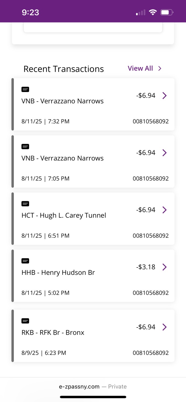Image resolution: width=186 pixels, height=402 pixels.
Task: Tap the battery status icon
Action: pyautogui.click(x=167, y=12)
